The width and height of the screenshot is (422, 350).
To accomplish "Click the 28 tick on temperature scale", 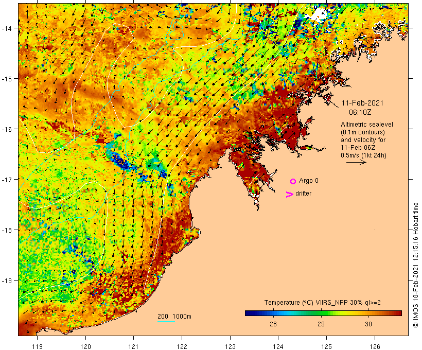I will 273,324.
